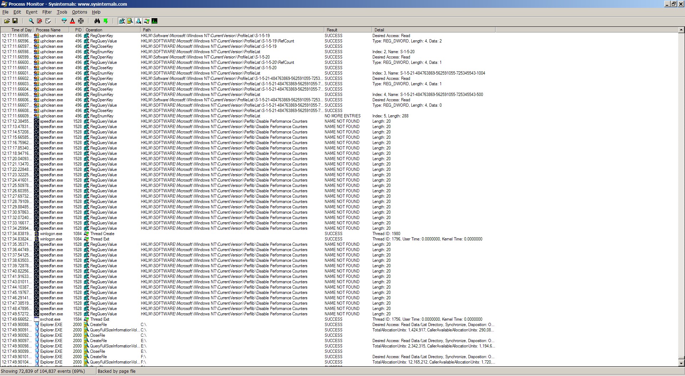The width and height of the screenshot is (685, 376).
Task: Click the CreateFile icon for path F:\
Action: [86, 357]
